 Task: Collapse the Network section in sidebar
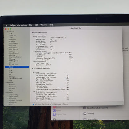[6, 83]
